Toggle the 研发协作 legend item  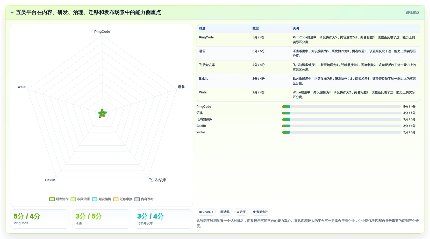(59, 199)
